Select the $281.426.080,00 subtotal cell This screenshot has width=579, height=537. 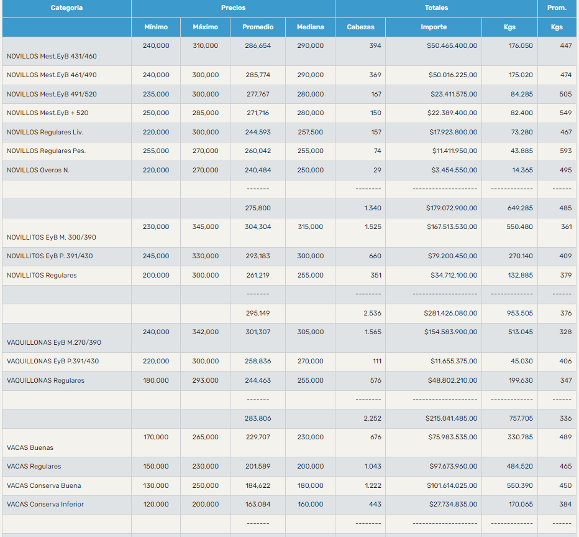(451, 313)
